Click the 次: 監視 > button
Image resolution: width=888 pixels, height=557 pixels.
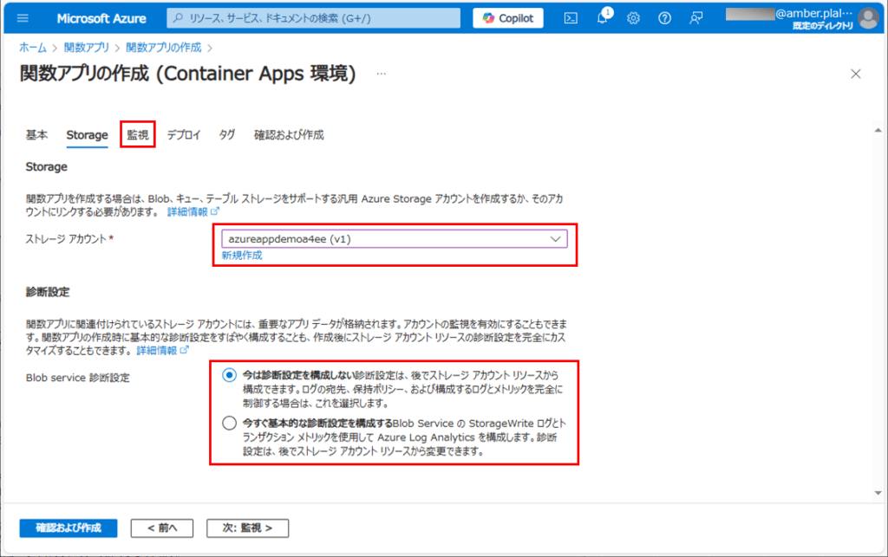[247, 528]
